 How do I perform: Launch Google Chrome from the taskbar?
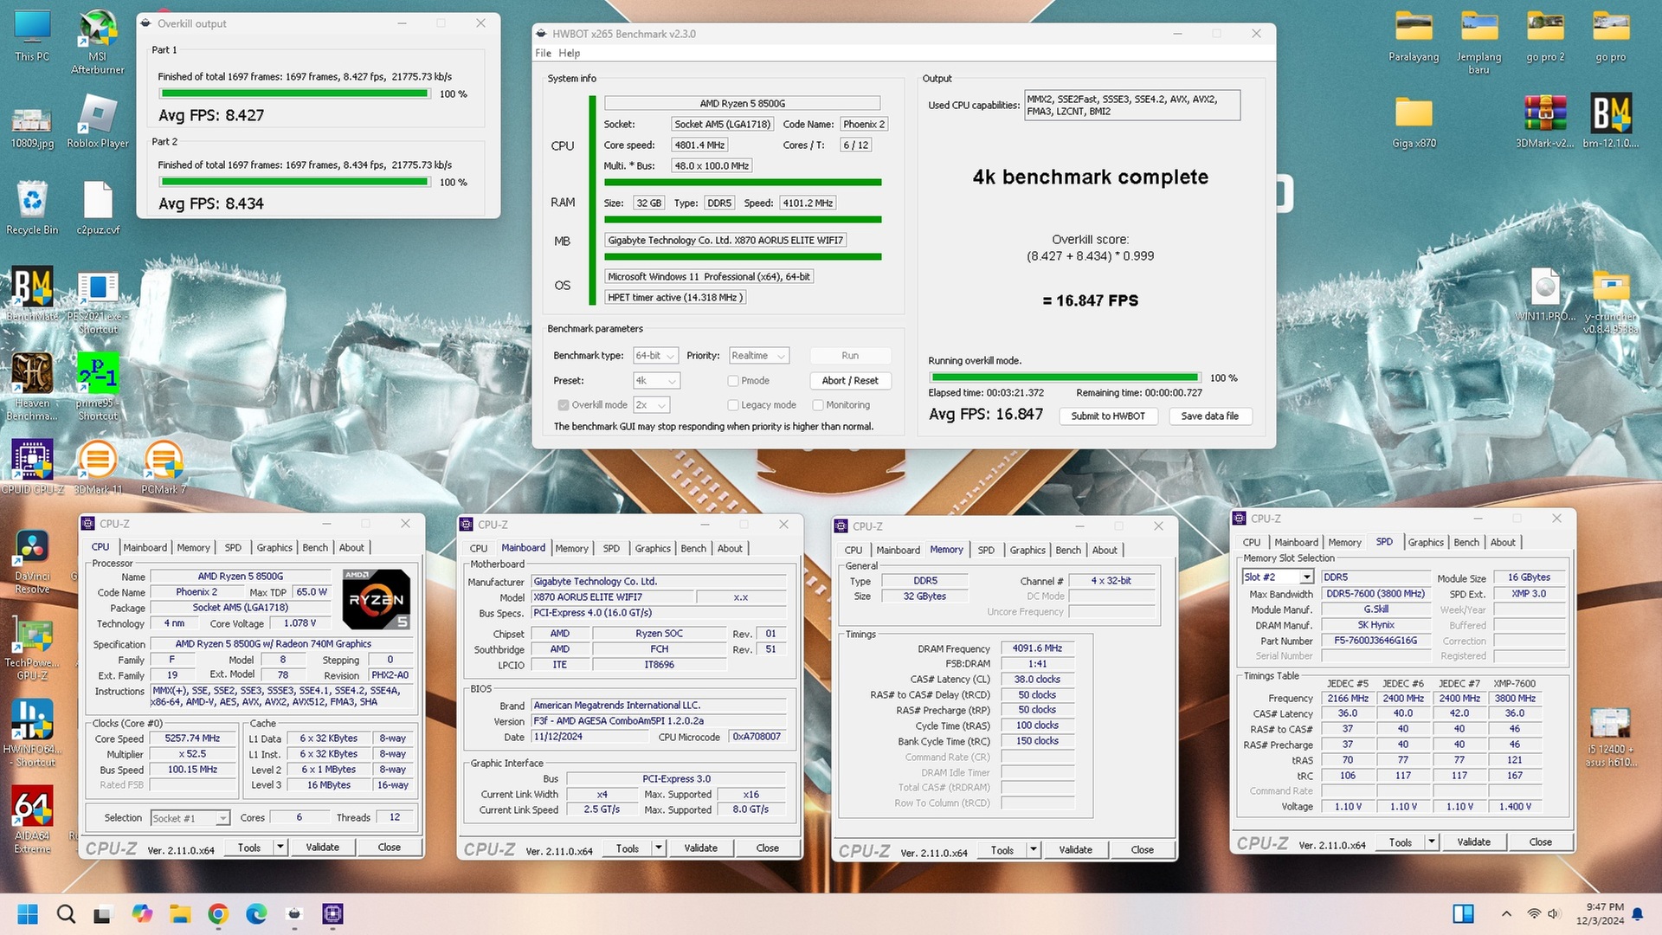[x=218, y=913]
